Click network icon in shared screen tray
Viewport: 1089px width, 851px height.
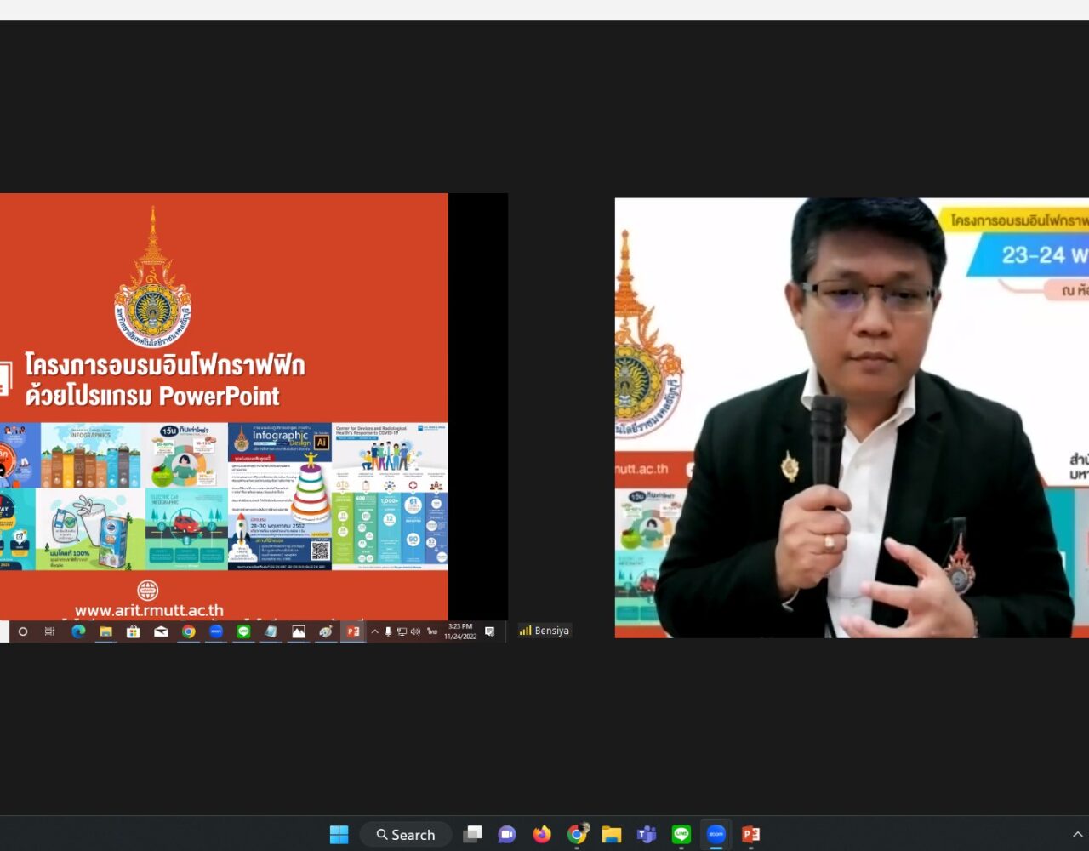pos(402,631)
